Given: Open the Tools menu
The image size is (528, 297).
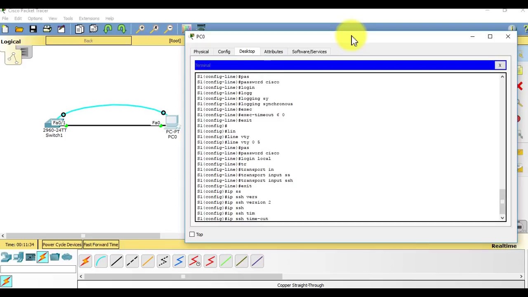Looking at the screenshot, I should (68, 18).
